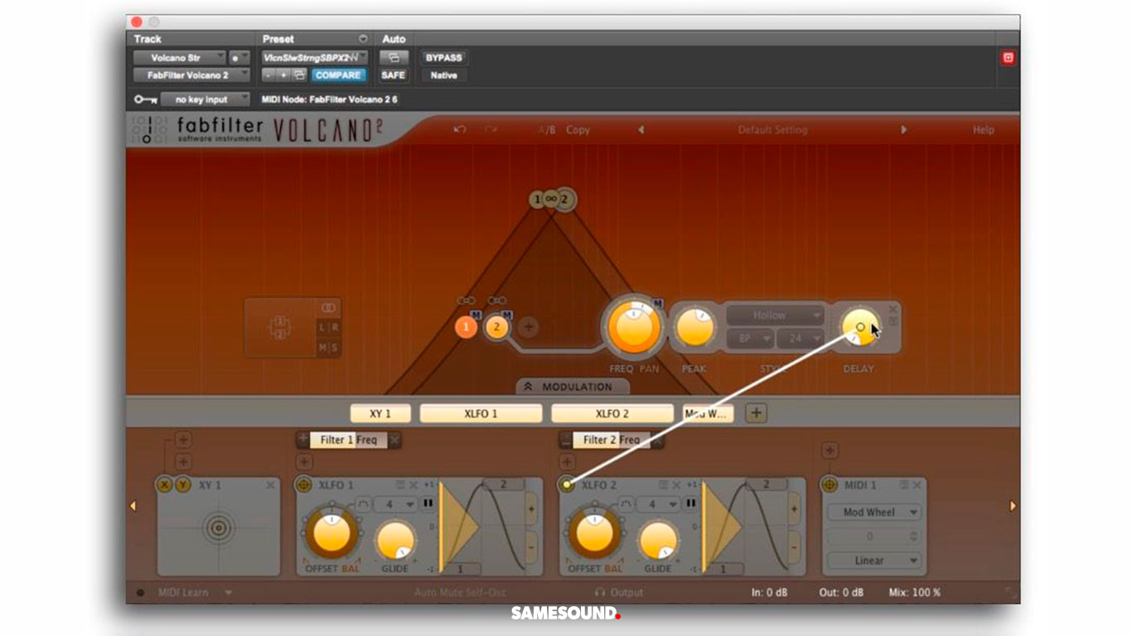Click the filter link node at triangle peak
The image size is (1132, 636).
550,199
